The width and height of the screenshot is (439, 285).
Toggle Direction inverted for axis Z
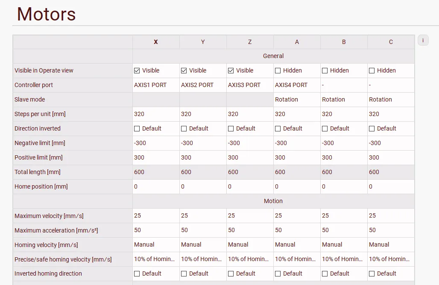pyautogui.click(x=231, y=129)
